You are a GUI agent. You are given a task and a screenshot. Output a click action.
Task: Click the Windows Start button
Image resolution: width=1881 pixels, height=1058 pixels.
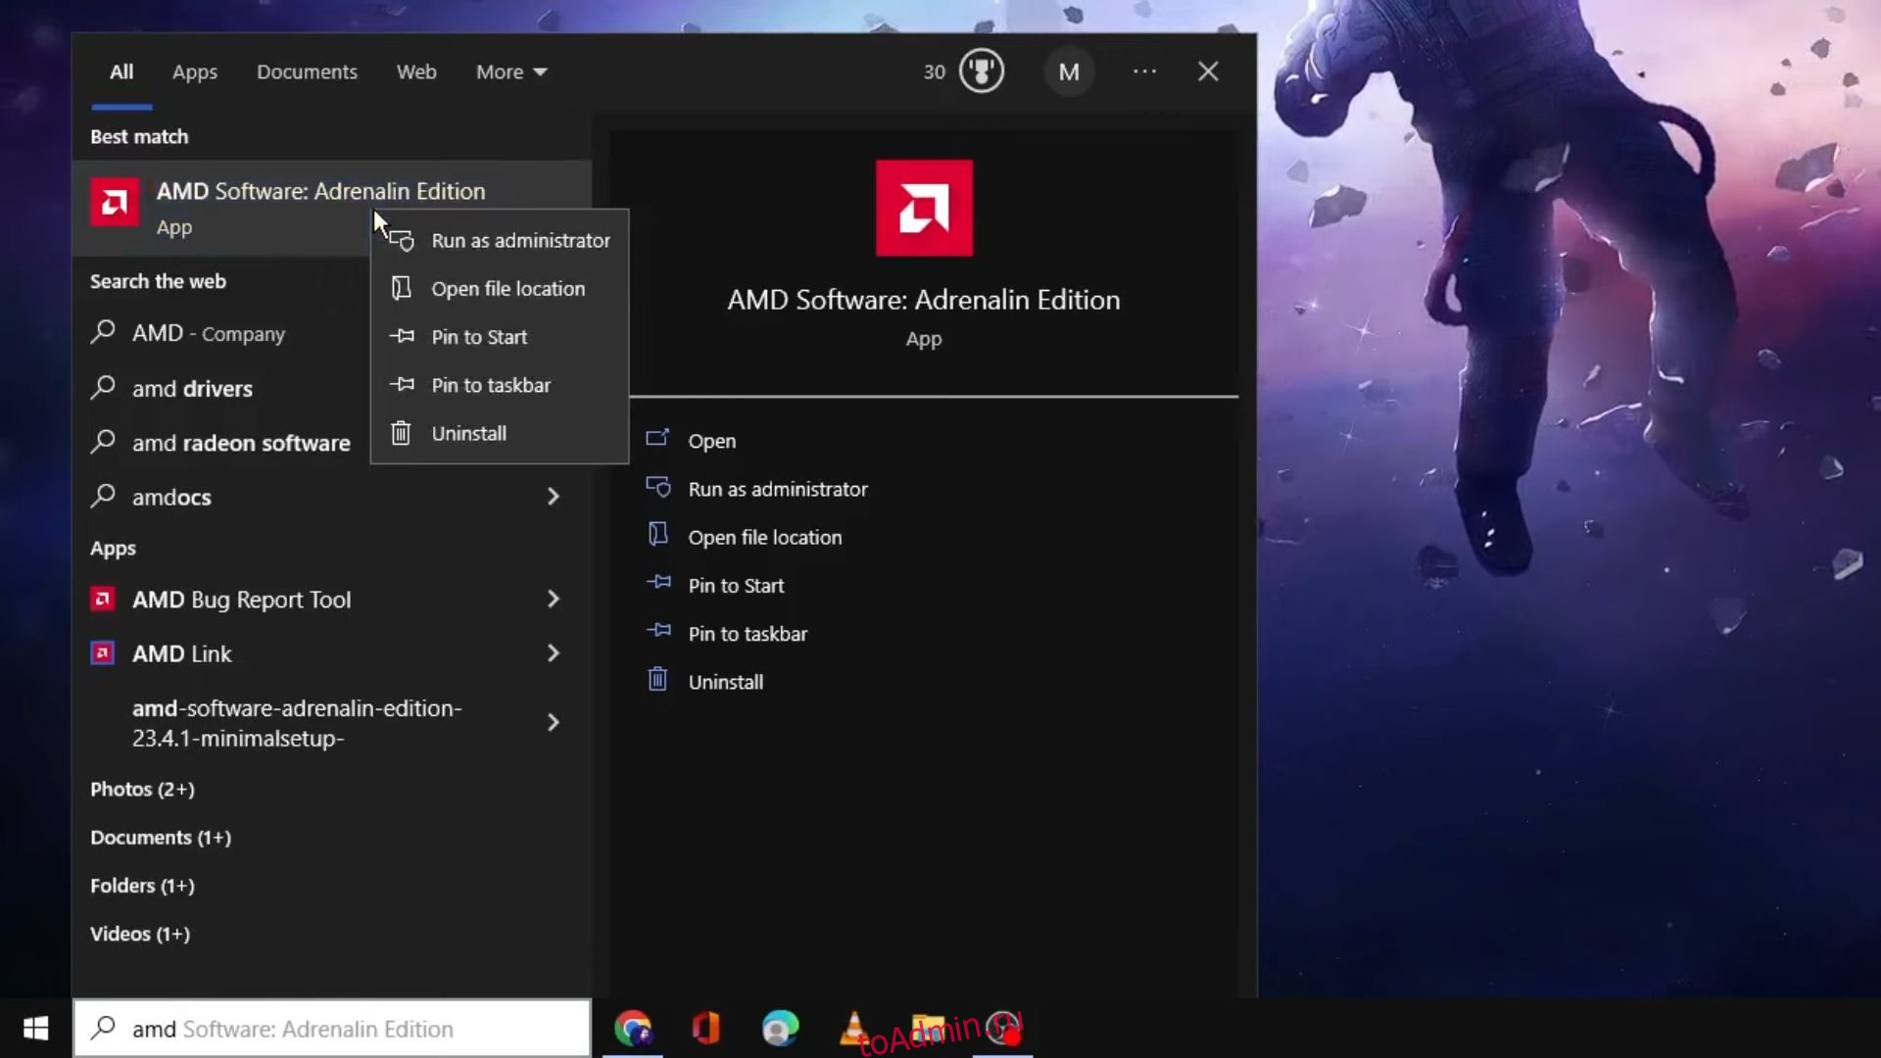(x=36, y=1029)
